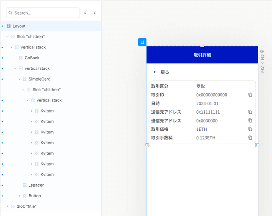Collapse the SimpleCard chevron
The image size is (272, 216).
pyautogui.click(x=19, y=79)
